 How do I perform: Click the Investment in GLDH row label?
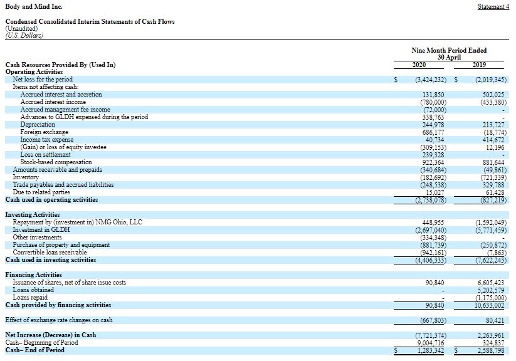42,229
